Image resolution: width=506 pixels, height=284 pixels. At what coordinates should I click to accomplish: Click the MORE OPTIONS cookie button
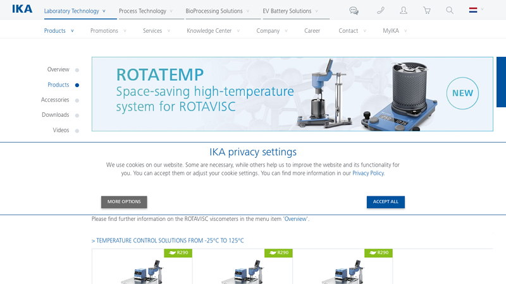coord(124,202)
